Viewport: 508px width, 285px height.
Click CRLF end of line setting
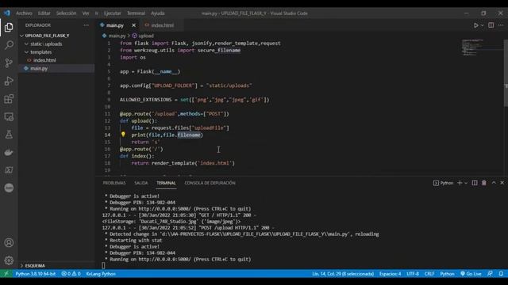(429, 274)
